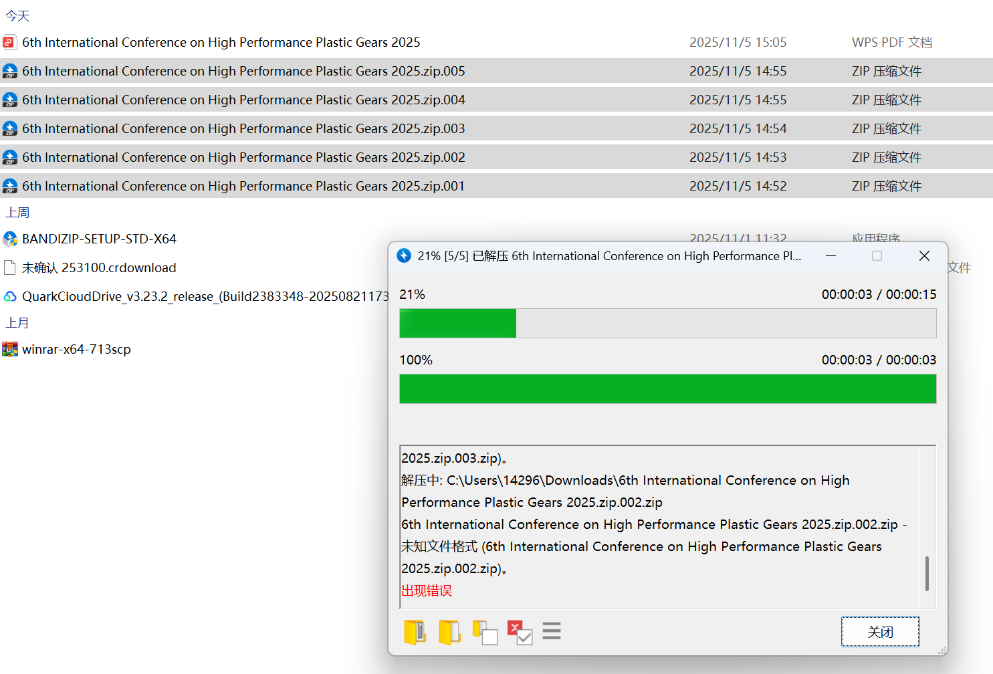The height and width of the screenshot is (674, 993).
Task: Open the three-line menu in extraction dialog
Action: pyautogui.click(x=552, y=631)
